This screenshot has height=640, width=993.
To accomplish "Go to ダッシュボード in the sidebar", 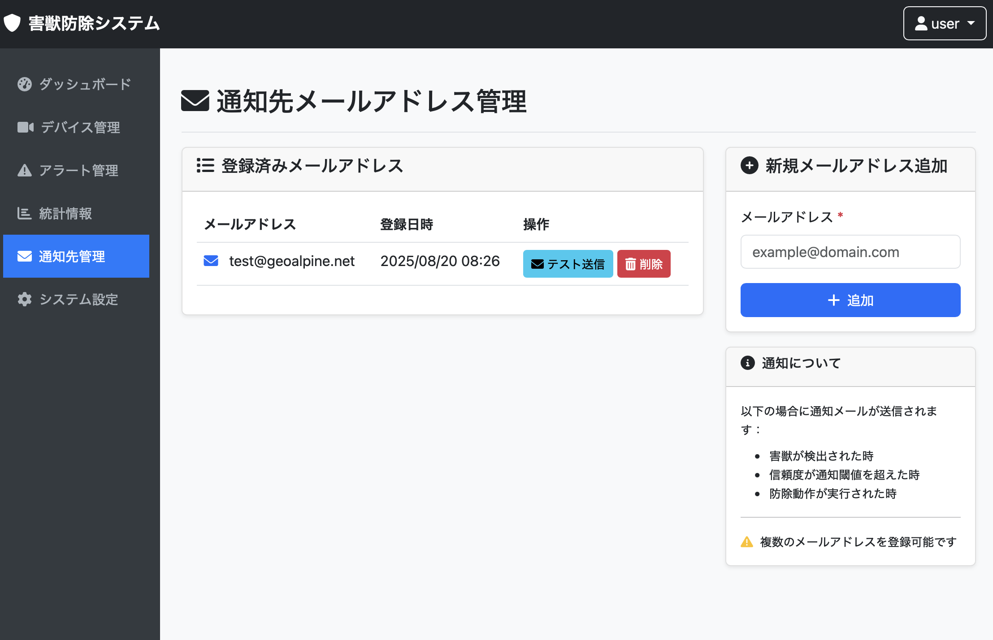I will tap(76, 84).
